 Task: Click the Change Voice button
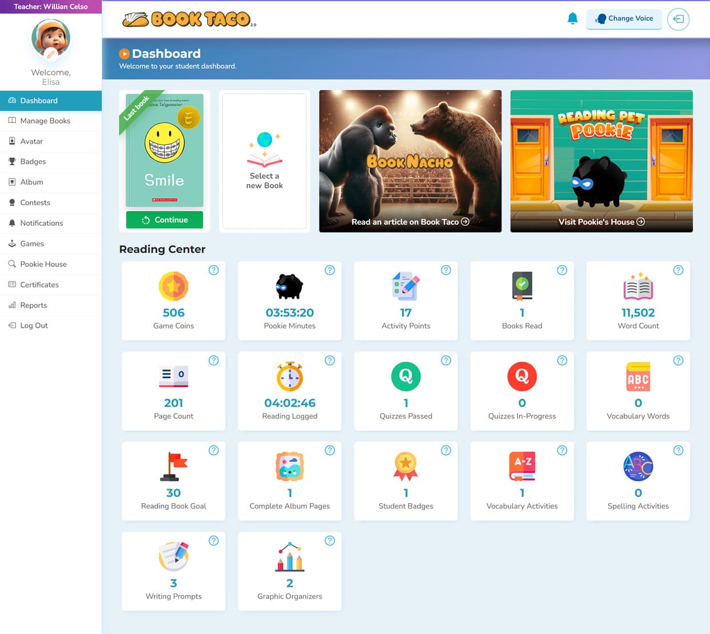point(624,19)
